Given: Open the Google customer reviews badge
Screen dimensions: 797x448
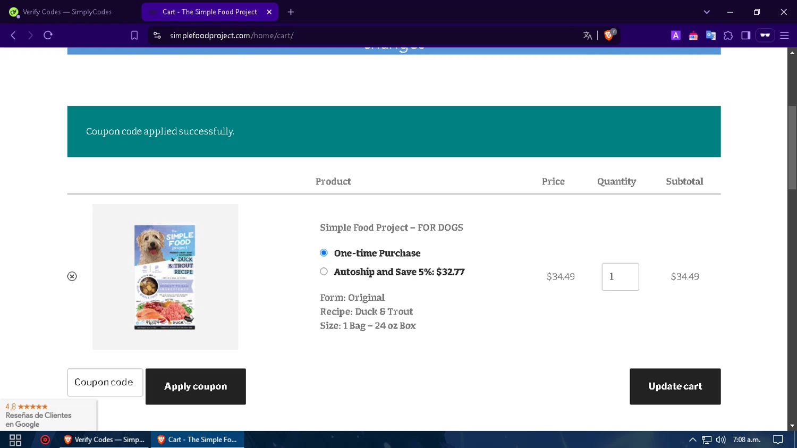Looking at the screenshot, I should click(x=48, y=415).
